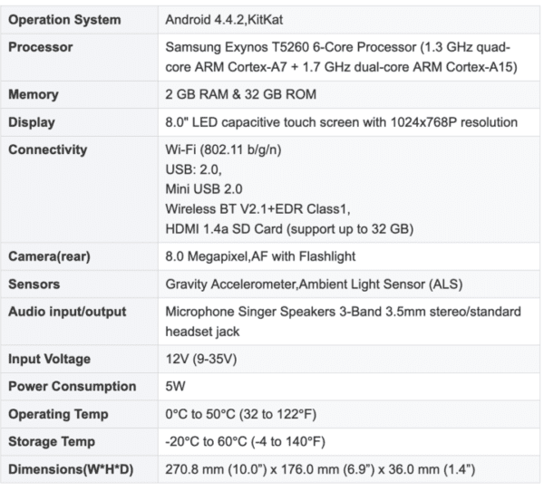This screenshot has width=544, height=491.
Task: Click the Camera(rear) row label
Action: [49, 256]
